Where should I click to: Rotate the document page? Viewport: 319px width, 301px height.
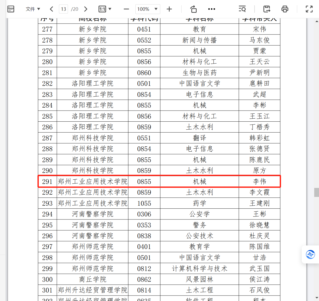(193, 9)
